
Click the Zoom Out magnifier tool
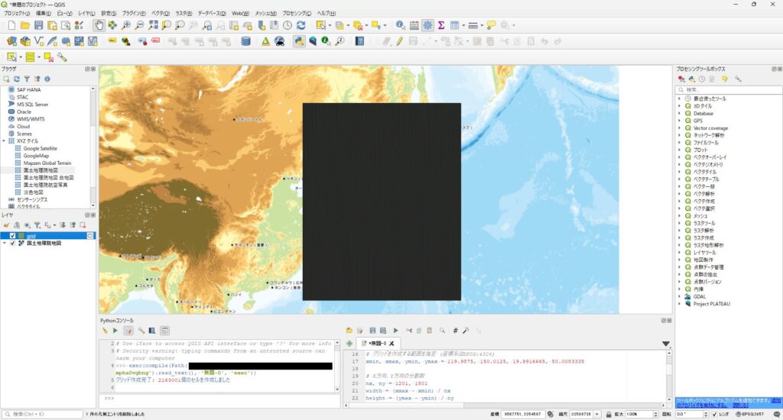pyautogui.click(x=139, y=25)
